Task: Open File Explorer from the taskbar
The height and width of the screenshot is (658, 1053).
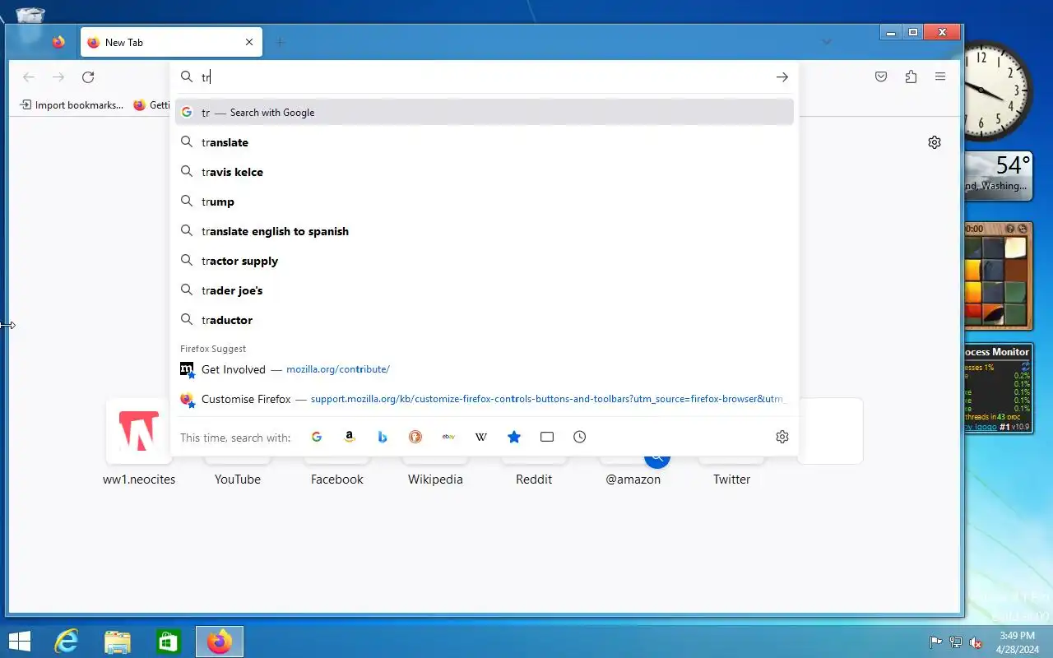Action: (x=117, y=642)
